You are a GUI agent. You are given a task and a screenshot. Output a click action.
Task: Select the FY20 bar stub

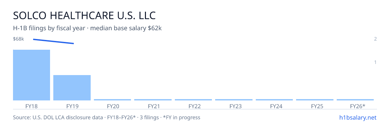click(x=112, y=100)
